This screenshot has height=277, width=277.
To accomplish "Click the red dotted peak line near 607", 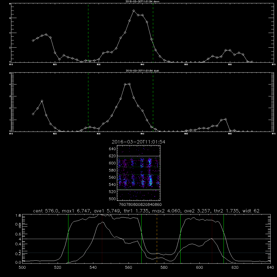I will point(212,239).
